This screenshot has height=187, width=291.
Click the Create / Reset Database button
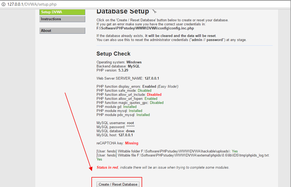pyautogui.click(x=118, y=184)
